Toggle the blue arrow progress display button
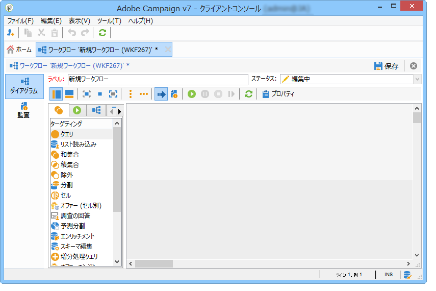The height and width of the screenshot is (291, 436). 161,94
